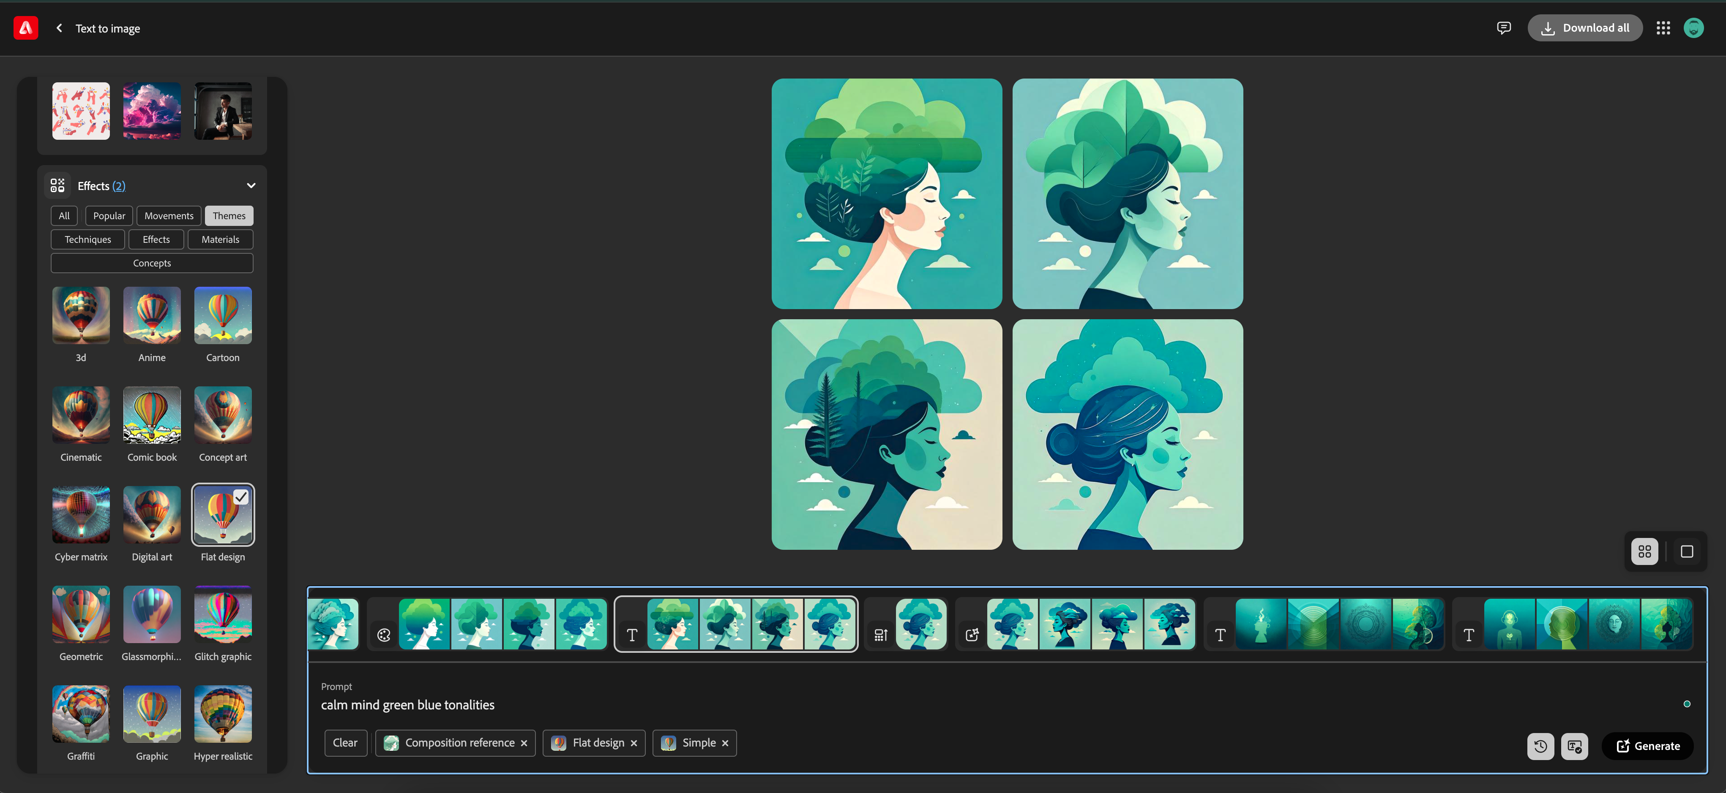This screenshot has height=793, width=1726.
Task: Select the Cyber matrix effect thumbnail
Action: click(x=81, y=514)
